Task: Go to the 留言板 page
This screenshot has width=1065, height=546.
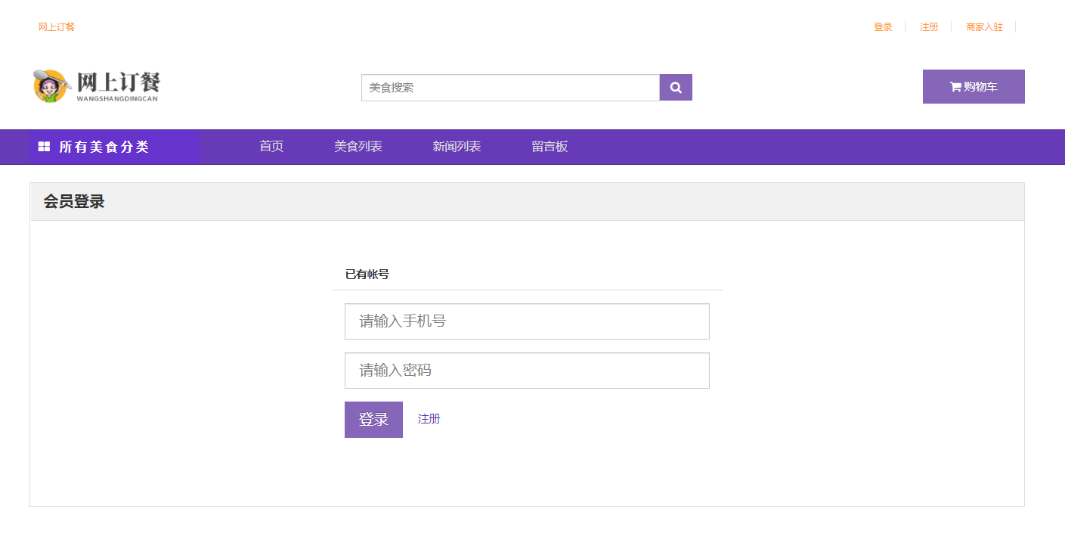Action: click(x=549, y=147)
